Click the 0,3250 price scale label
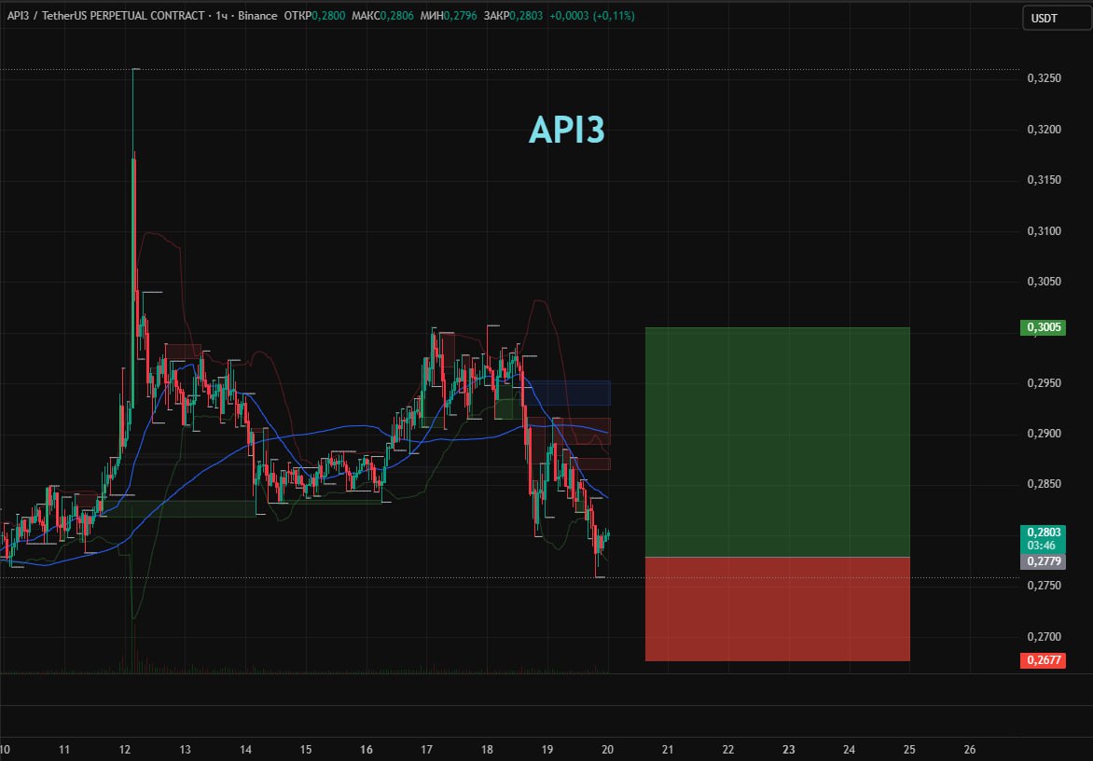This screenshot has width=1093, height=761. pos(1045,78)
